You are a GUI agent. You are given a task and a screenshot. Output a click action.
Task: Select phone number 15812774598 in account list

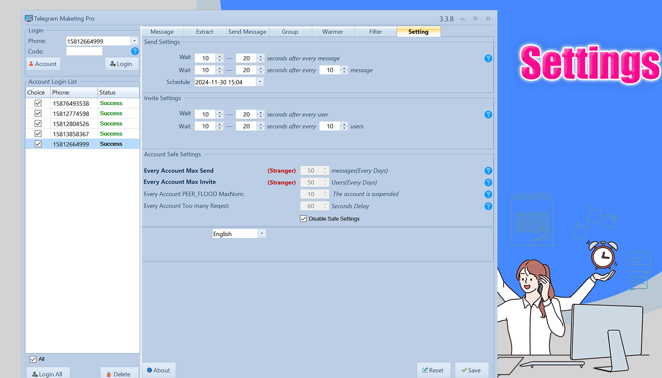click(x=71, y=113)
